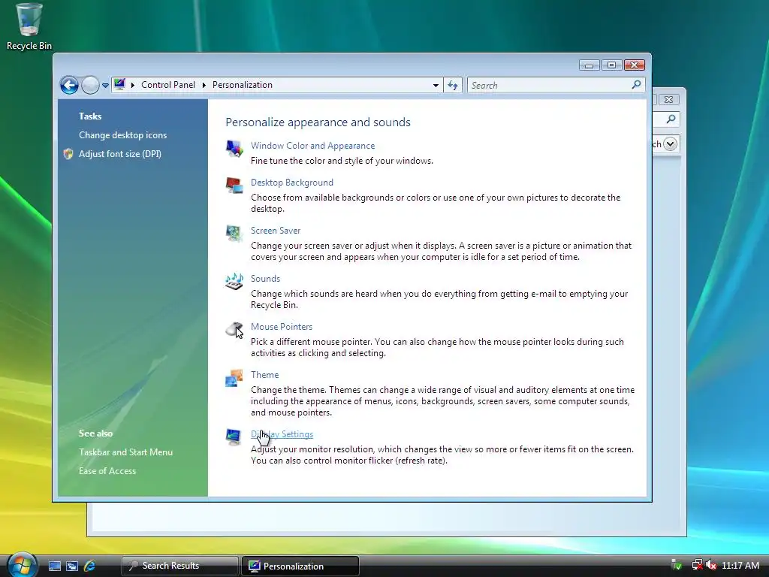Click the Control Panel icon in address bar
769x577 pixels.
point(119,84)
